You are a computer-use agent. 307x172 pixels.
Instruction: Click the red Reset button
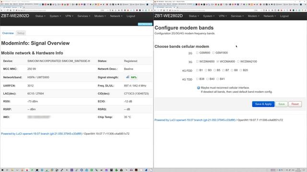pos(295,104)
